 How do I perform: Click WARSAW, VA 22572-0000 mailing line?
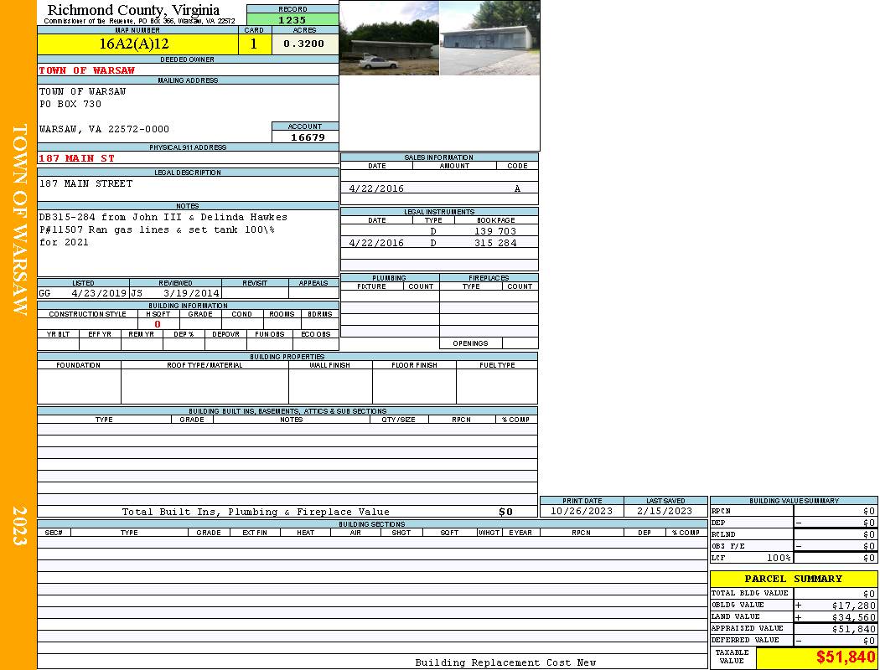pos(104,129)
